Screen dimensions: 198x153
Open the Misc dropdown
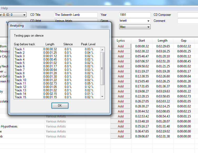pyautogui.click(x=135, y=27)
